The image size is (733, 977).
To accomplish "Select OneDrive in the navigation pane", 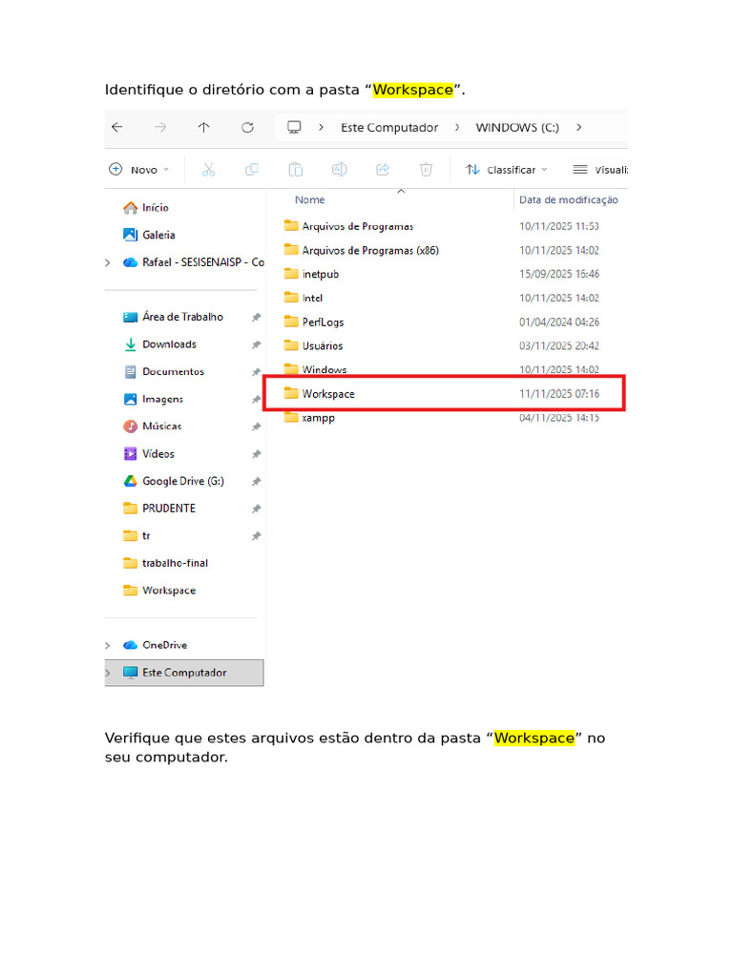I will [156, 645].
